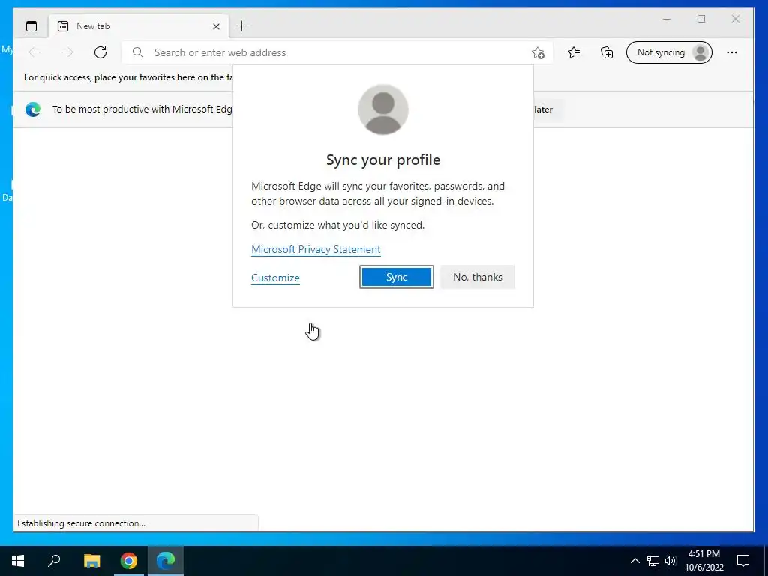Image resolution: width=768 pixels, height=576 pixels.
Task: Show hidden system tray icons
Action: (634, 561)
